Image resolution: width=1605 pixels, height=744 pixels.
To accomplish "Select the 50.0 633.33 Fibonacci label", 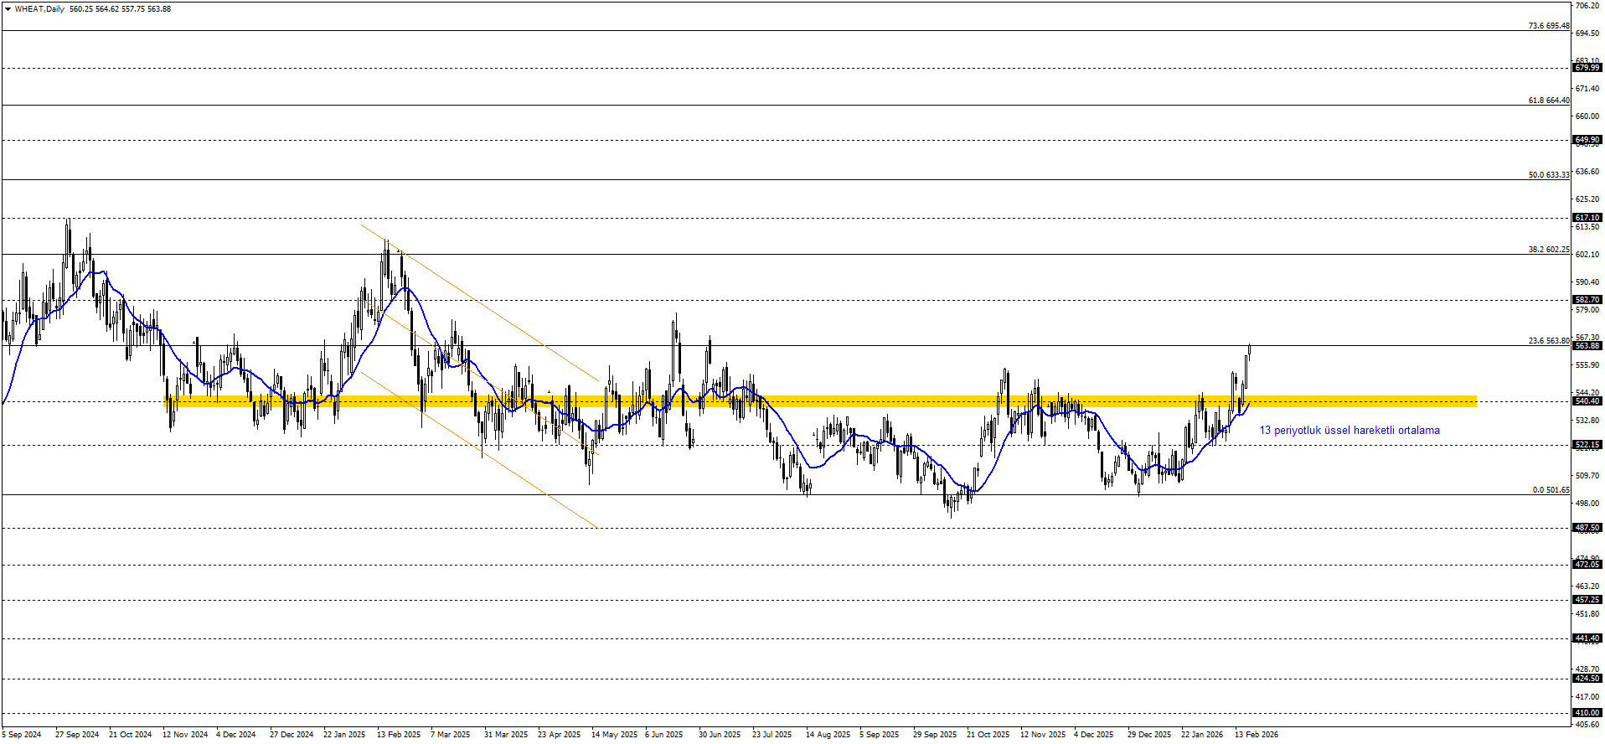I will click(x=1548, y=175).
